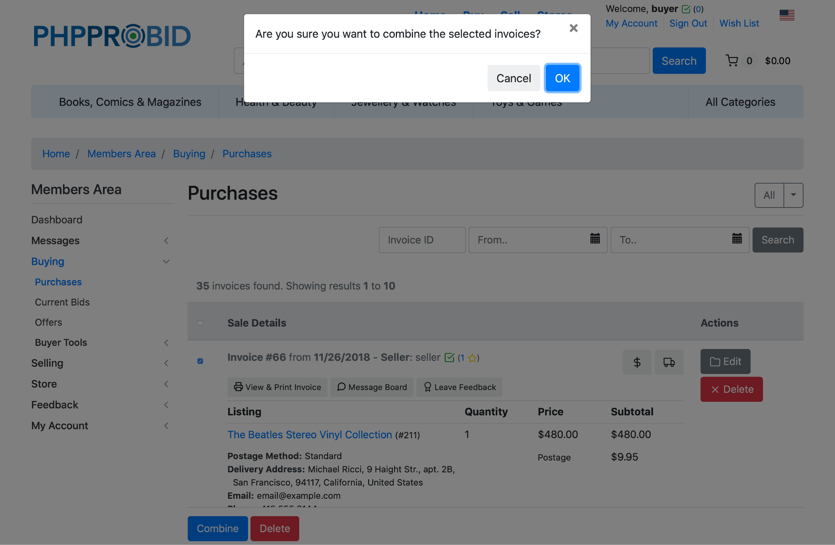Click the US flag language icon
Viewport: 835px width, 545px height.
(x=787, y=15)
